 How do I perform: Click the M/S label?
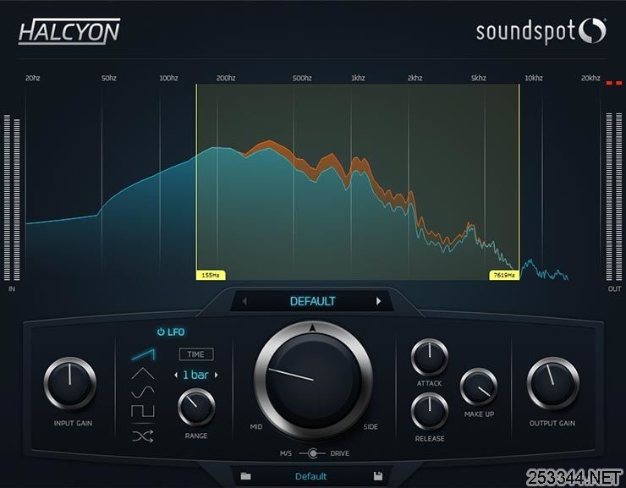click(x=286, y=453)
